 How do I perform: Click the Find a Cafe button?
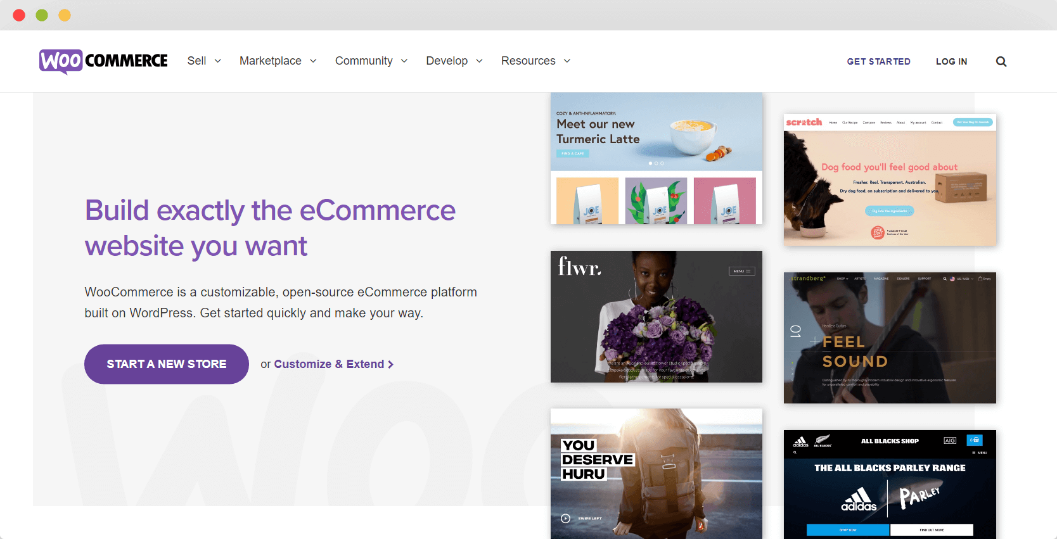click(x=573, y=153)
